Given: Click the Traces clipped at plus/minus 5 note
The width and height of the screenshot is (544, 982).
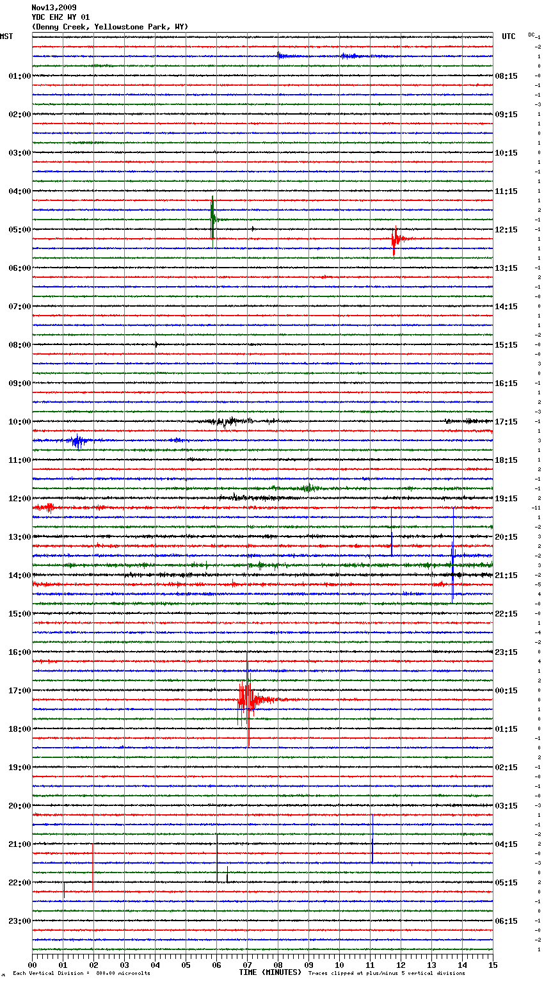Looking at the screenshot, I should click(x=387, y=974).
